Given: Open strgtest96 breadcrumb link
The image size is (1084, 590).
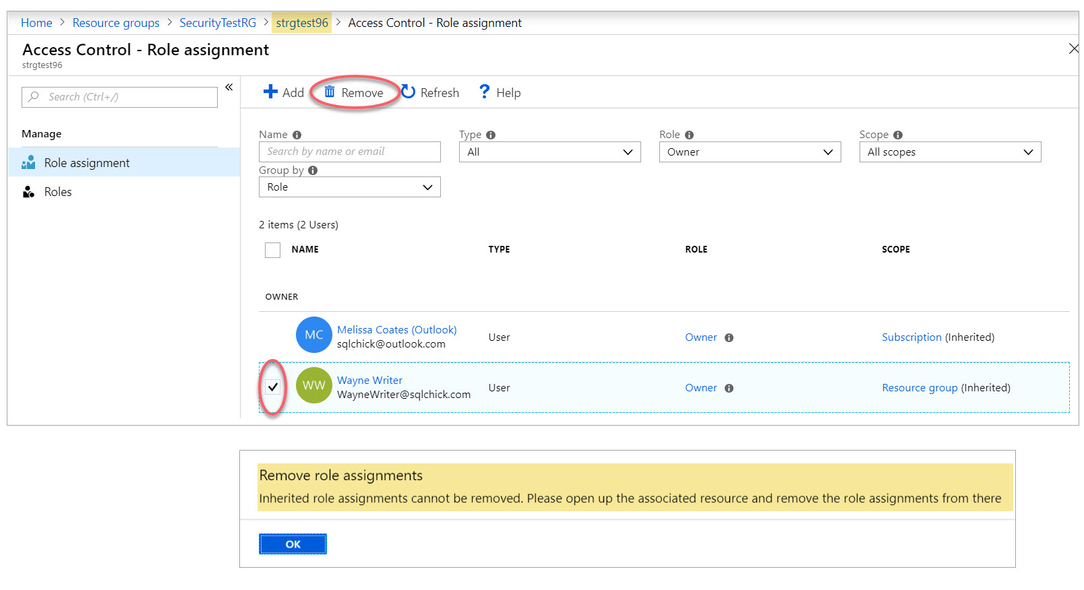Looking at the screenshot, I should click(x=302, y=23).
